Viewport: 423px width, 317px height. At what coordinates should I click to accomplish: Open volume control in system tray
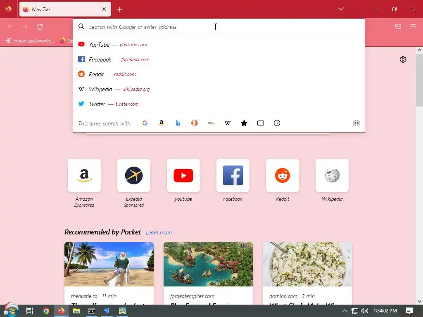point(364,311)
